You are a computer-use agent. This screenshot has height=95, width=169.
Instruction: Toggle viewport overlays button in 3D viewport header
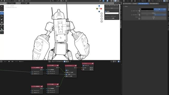coord(107,1)
